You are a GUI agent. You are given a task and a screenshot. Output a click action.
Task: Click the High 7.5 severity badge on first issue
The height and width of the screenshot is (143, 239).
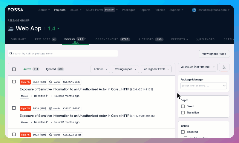25,82
